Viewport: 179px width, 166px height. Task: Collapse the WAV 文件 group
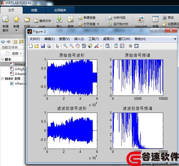coord(2,78)
